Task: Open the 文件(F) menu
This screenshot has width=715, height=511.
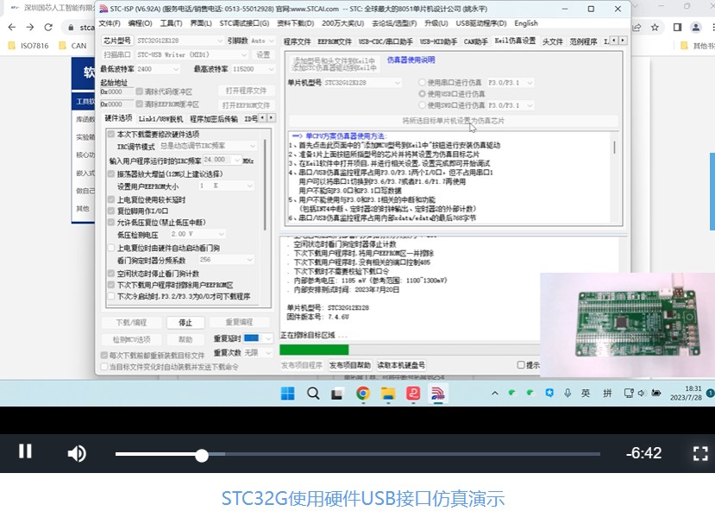Action: [110, 23]
